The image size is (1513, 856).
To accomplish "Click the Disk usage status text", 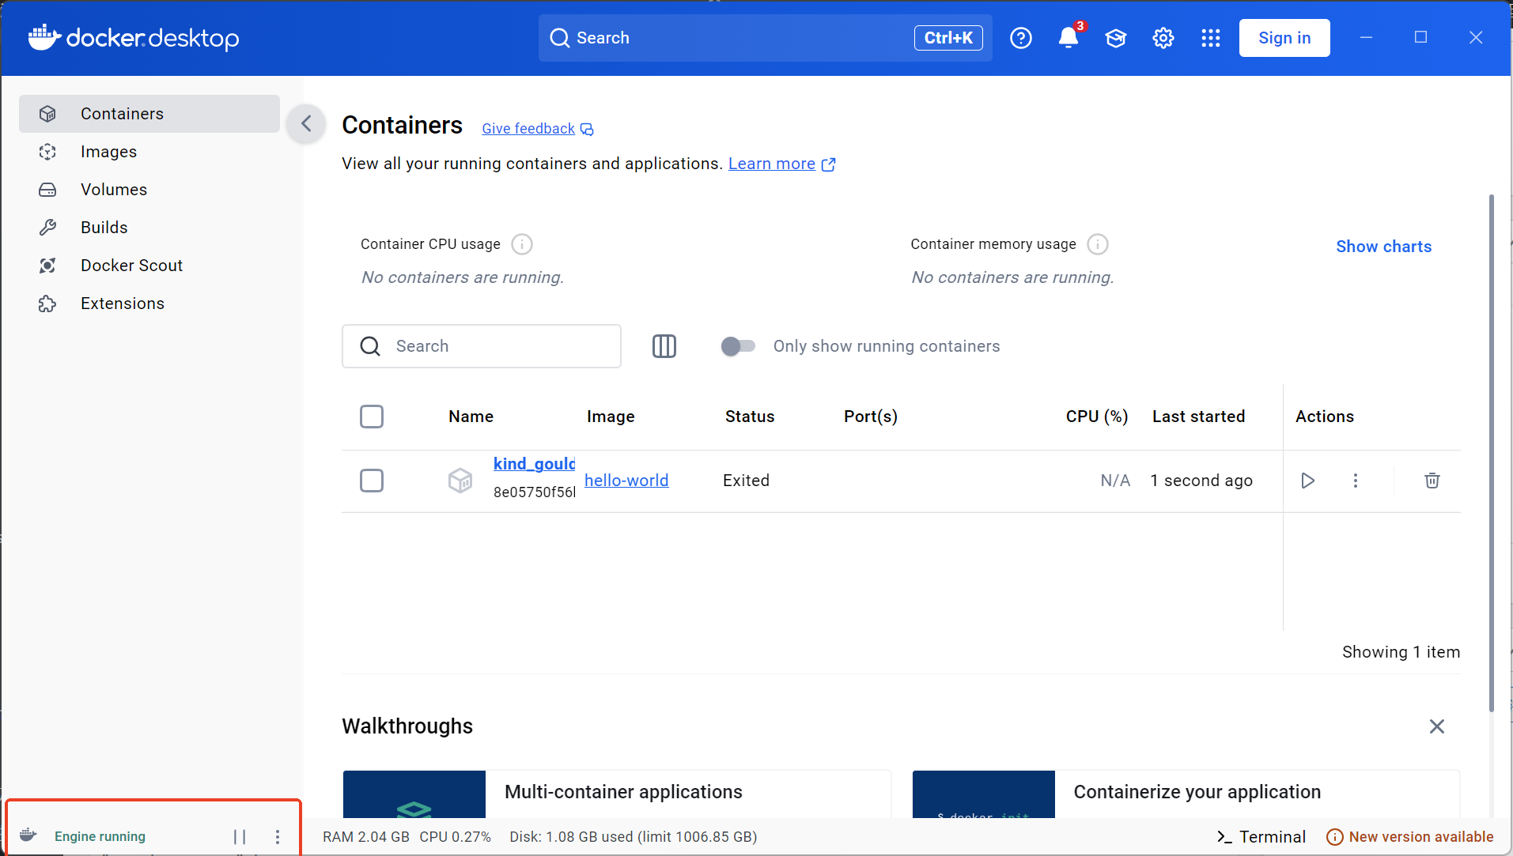I will pyautogui.click(x=634, y=837).
